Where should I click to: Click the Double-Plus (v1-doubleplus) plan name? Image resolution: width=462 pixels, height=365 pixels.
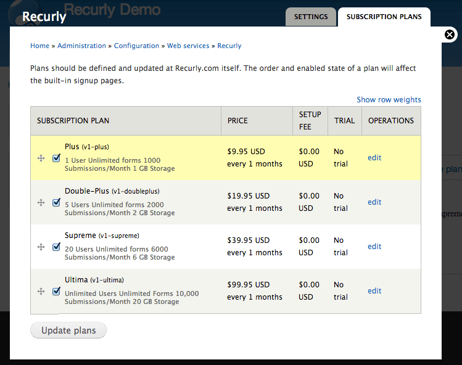coord(112,191)
